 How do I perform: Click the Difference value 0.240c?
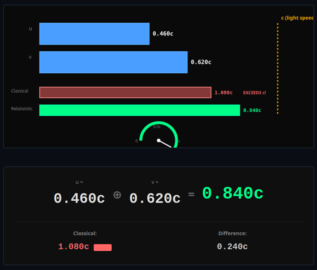coord(232,247)
